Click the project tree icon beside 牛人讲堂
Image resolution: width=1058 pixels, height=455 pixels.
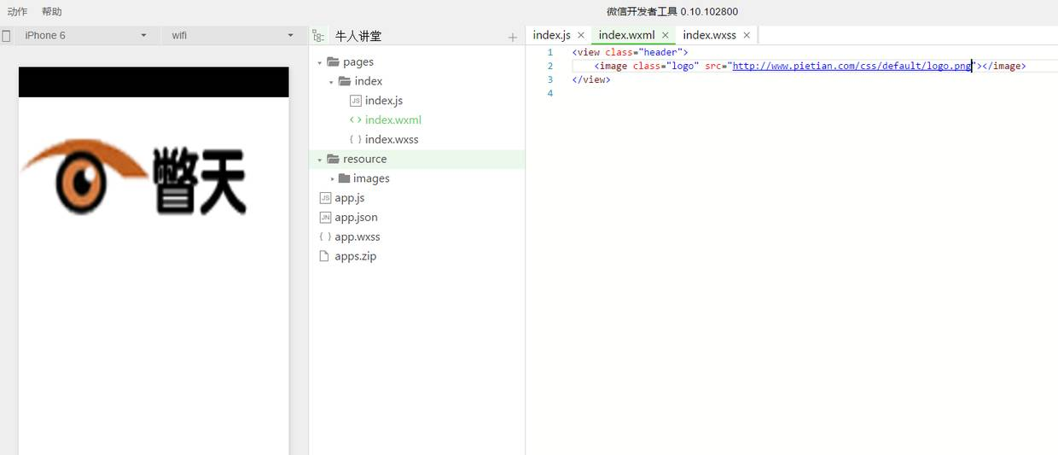click(x=318, y=36)
